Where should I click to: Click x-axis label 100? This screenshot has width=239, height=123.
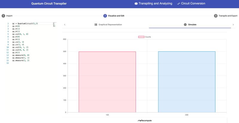tap(107, 115)
